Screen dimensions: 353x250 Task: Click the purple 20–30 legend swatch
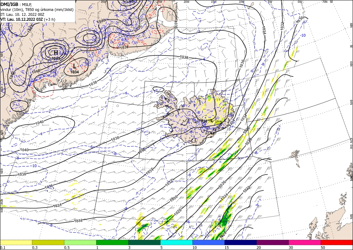[273, 242]
